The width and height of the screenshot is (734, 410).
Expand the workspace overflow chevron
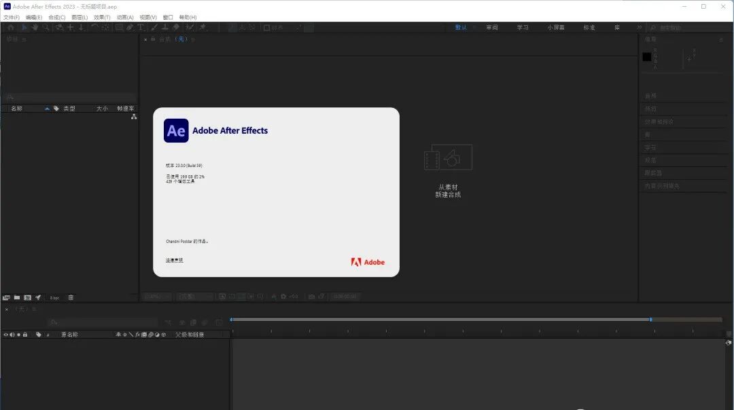[x=639, y=28]
